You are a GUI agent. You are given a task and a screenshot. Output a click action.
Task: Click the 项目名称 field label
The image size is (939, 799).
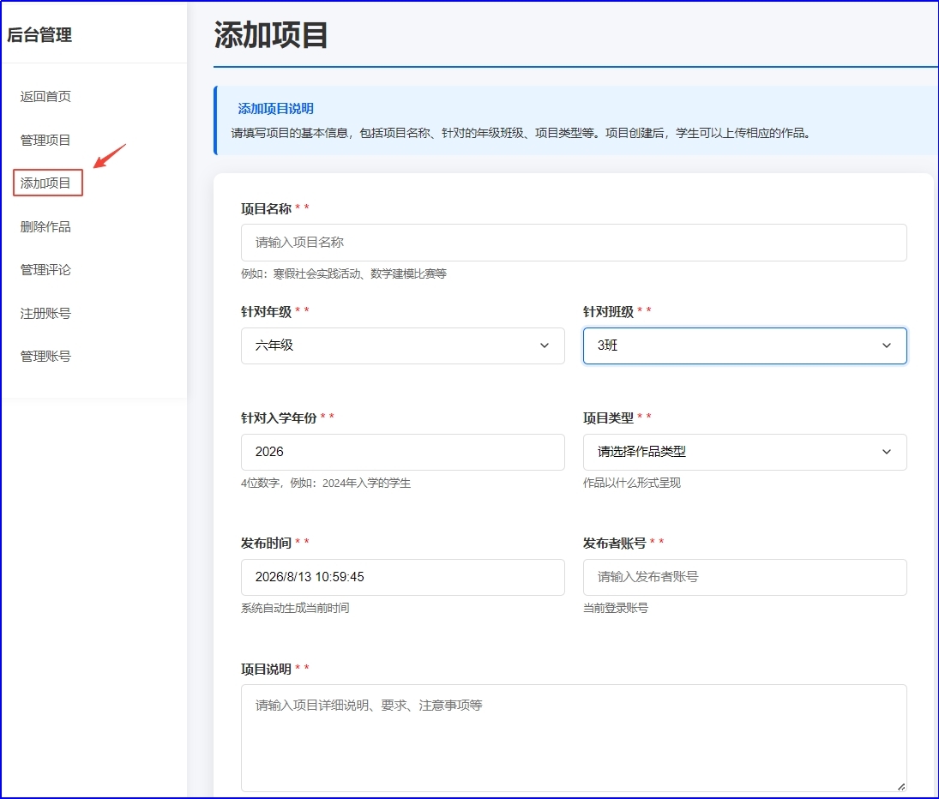(266, 208)
